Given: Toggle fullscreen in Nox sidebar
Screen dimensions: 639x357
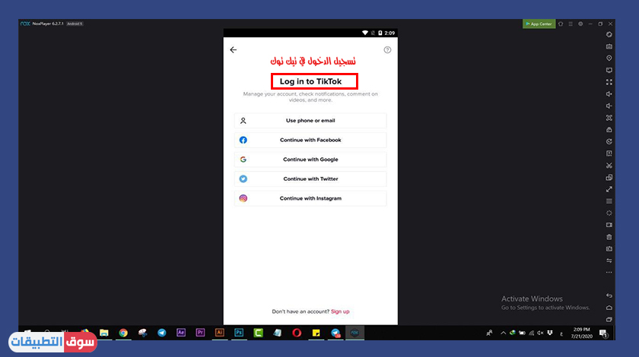Looking at the screenshot, I should (609, 82).
